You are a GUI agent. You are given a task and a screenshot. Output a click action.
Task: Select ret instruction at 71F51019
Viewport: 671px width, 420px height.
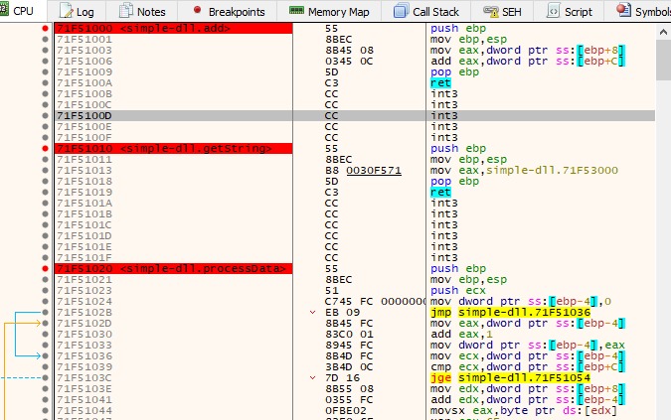point(440,192)
